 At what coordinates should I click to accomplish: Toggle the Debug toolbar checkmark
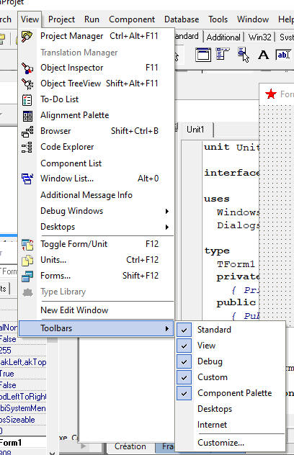[x=184, y=361]
